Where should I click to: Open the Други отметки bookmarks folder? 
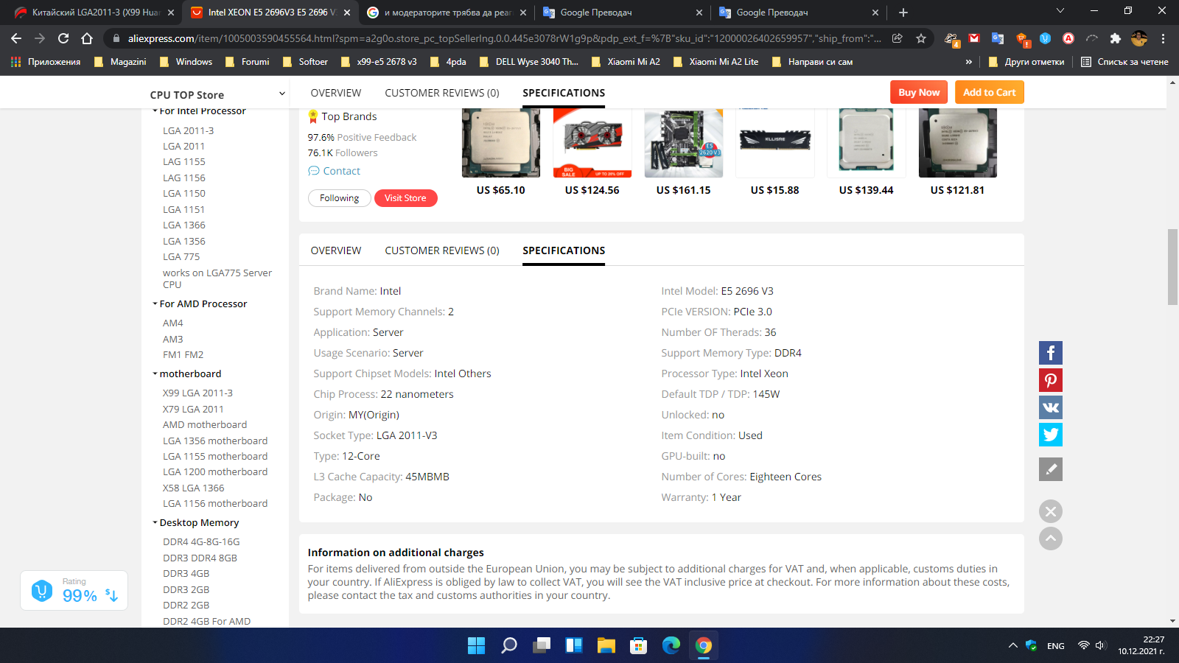click(x=1026, y=62)
